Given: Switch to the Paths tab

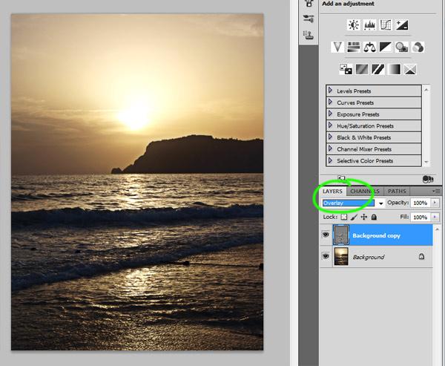Looking at the screenshot, I should pyautogui.click(x=397, y=192).
